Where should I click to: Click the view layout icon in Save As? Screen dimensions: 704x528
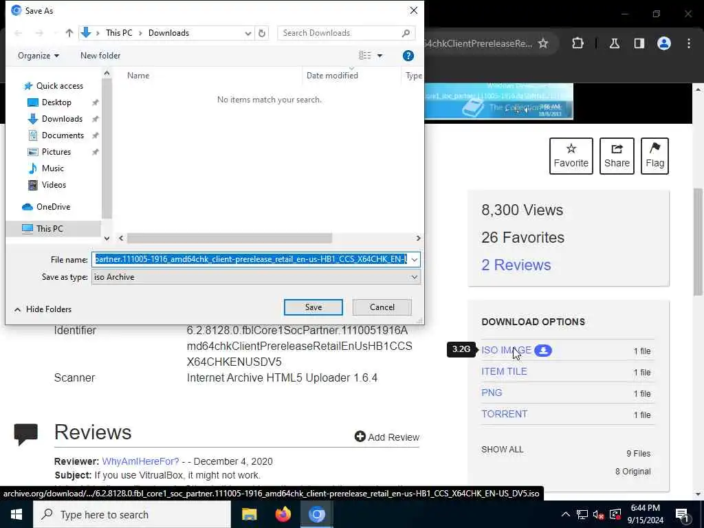point(365,55)
